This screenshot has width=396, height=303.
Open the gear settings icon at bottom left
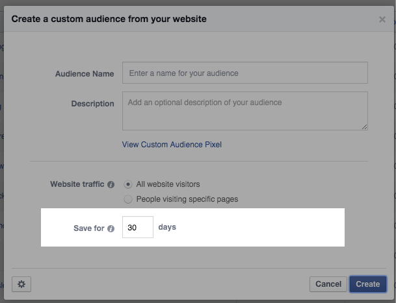click(21, 284)
